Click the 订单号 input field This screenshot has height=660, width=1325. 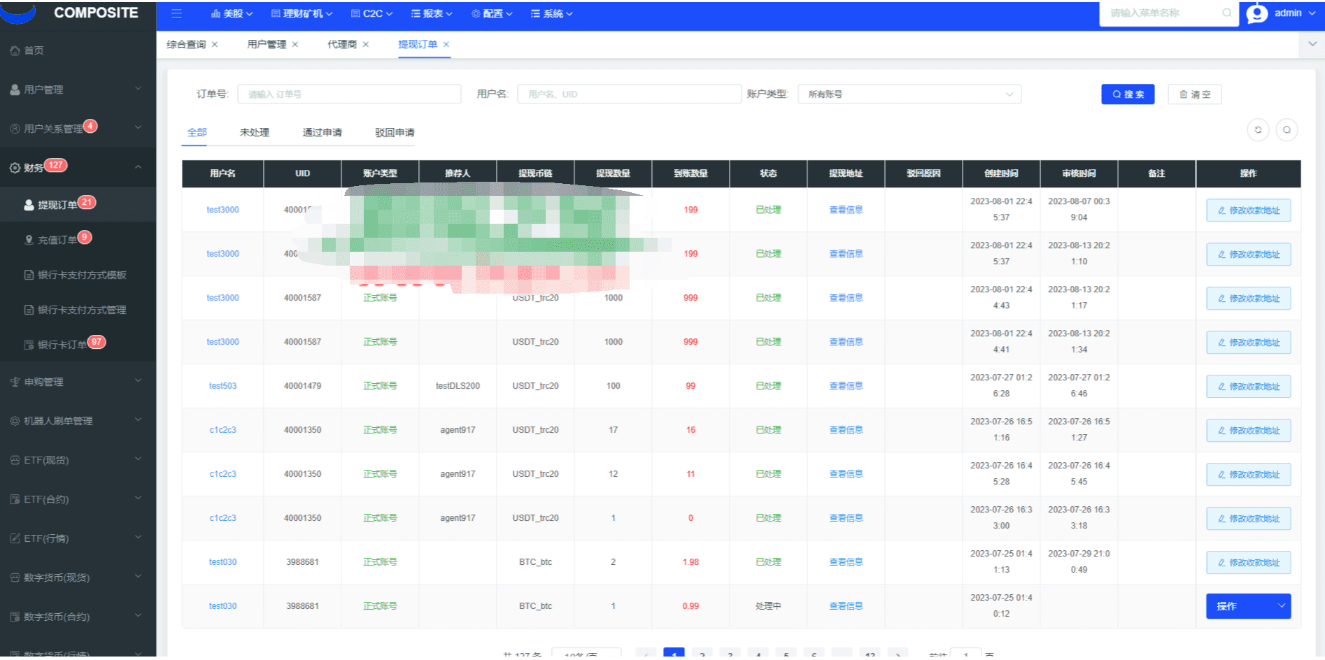(x=349, y=94)
